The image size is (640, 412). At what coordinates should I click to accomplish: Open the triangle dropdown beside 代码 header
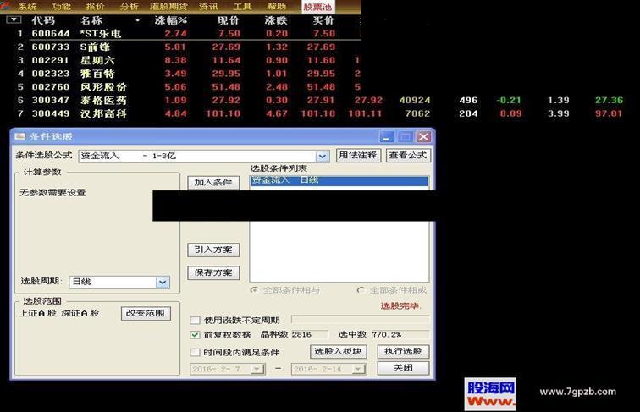[x=14, y=19]
